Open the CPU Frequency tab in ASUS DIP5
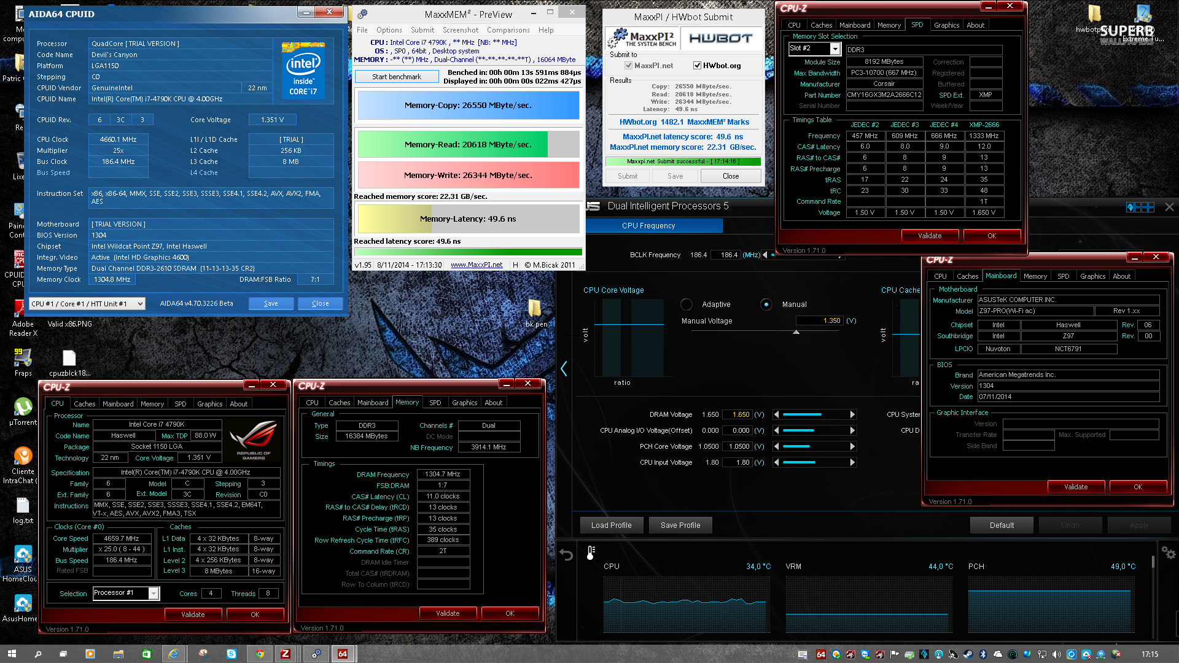 [x=648, y=226]
